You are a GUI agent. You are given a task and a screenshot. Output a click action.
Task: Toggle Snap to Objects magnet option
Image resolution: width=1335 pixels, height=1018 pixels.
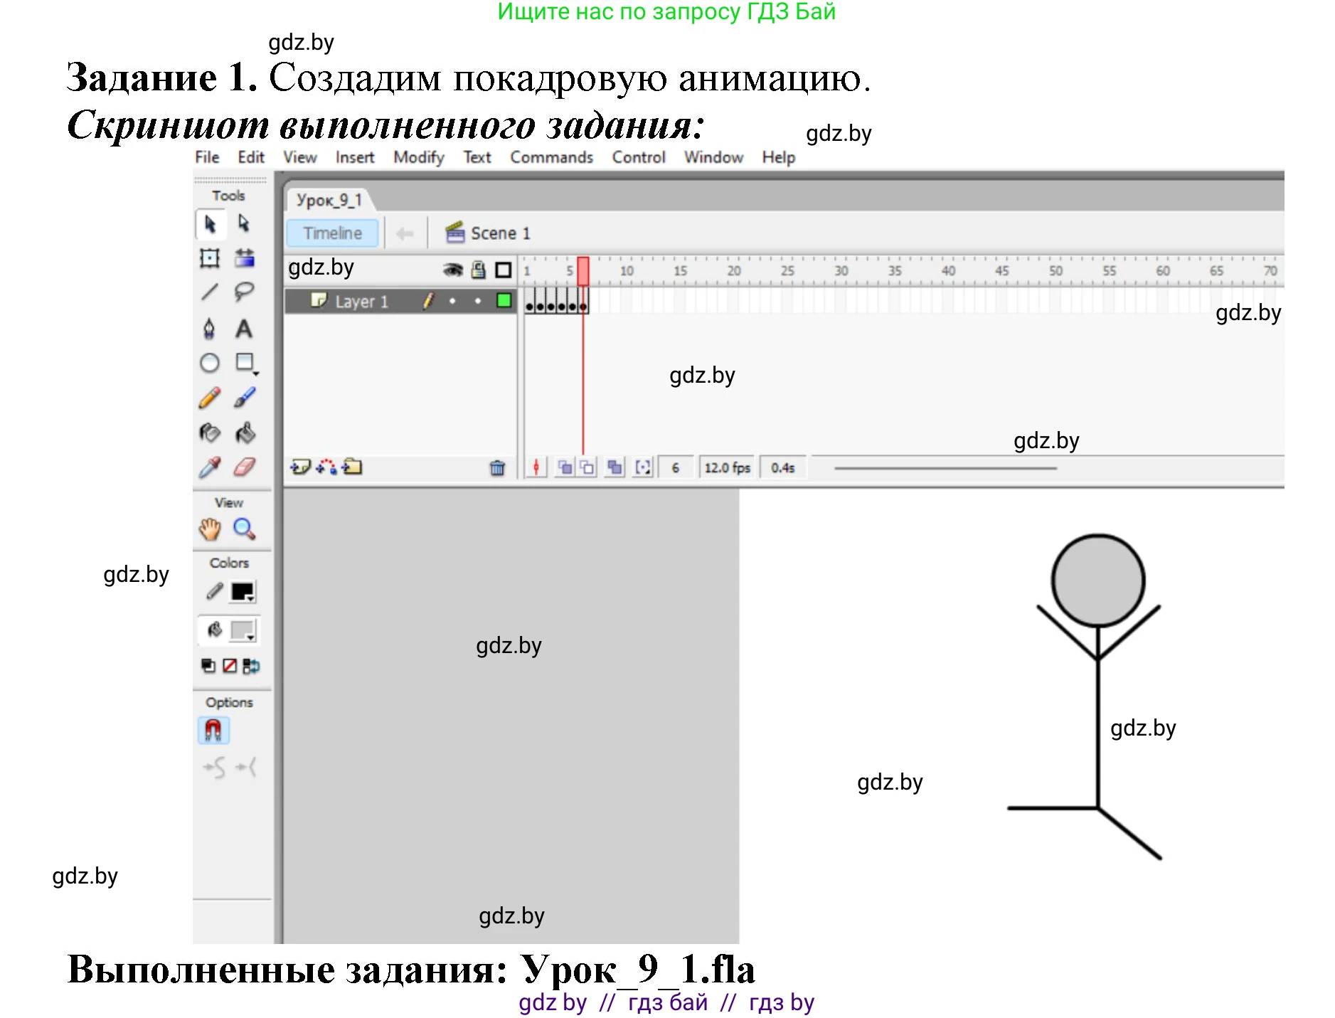click(x=213, y=730)
